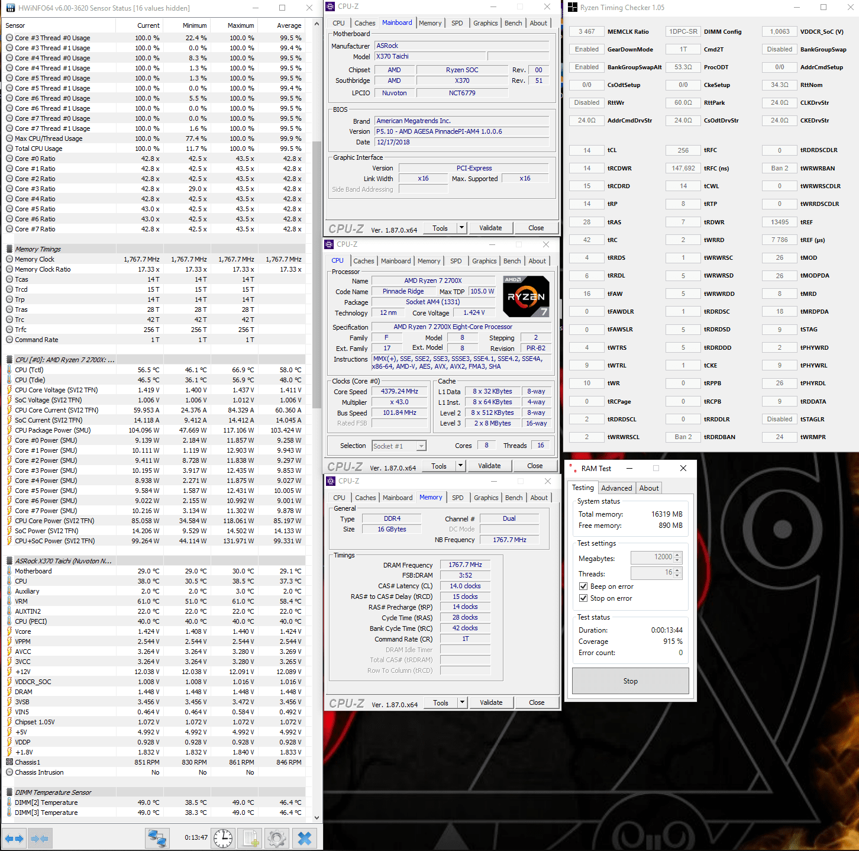Viewport: 859px width, 851px height.
Task: Click the Memory Timings section chip icon
Action: pyautogui.click(x=9, y=249)
